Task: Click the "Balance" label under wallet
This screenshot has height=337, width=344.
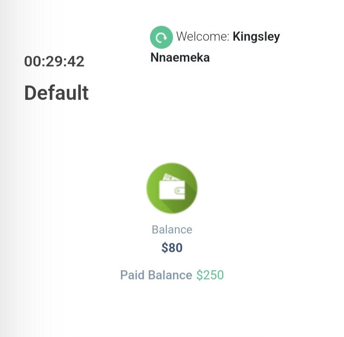Action: pos(172,230)
